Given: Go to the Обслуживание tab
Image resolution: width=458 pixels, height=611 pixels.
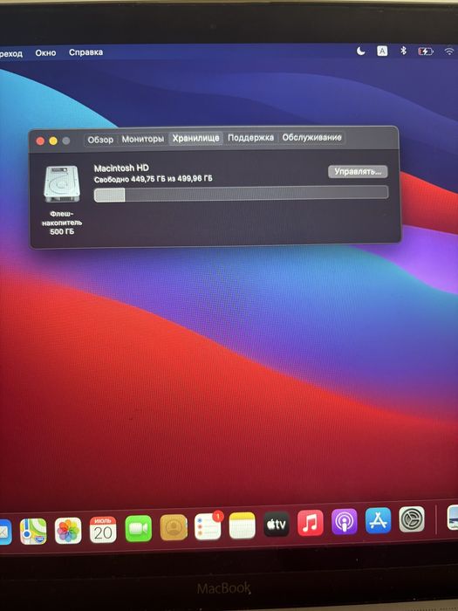Looking at the screenshot, I should pos(311,137).
